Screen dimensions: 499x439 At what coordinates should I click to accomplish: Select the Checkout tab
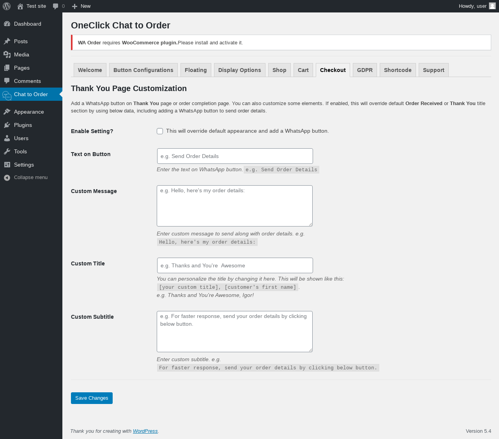(333, 70)
